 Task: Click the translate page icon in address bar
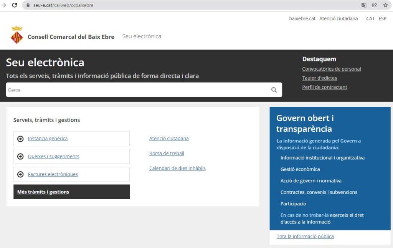coord(364,5)
